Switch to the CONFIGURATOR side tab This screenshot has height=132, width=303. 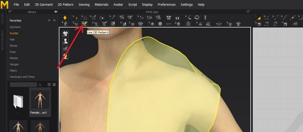(2, 40)
